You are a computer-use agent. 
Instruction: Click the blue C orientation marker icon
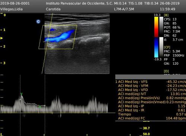pyautogui.click(x=38, y=22)
